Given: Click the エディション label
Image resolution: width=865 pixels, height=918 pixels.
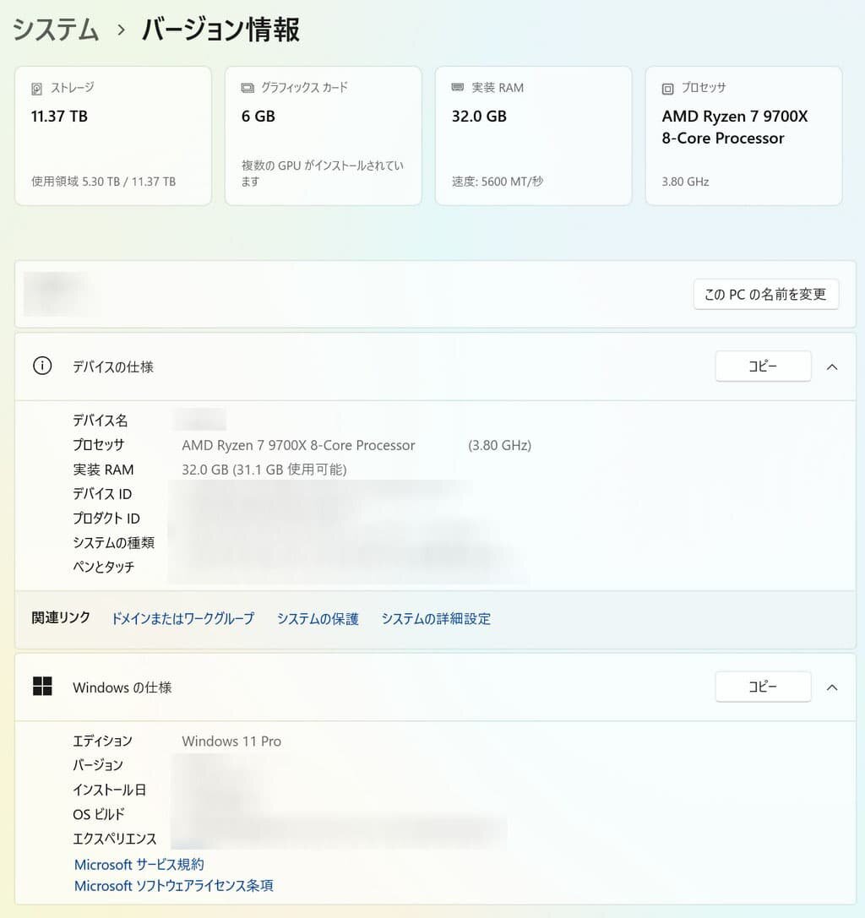Looking at the screenshot, I should (x=102, y=741).
